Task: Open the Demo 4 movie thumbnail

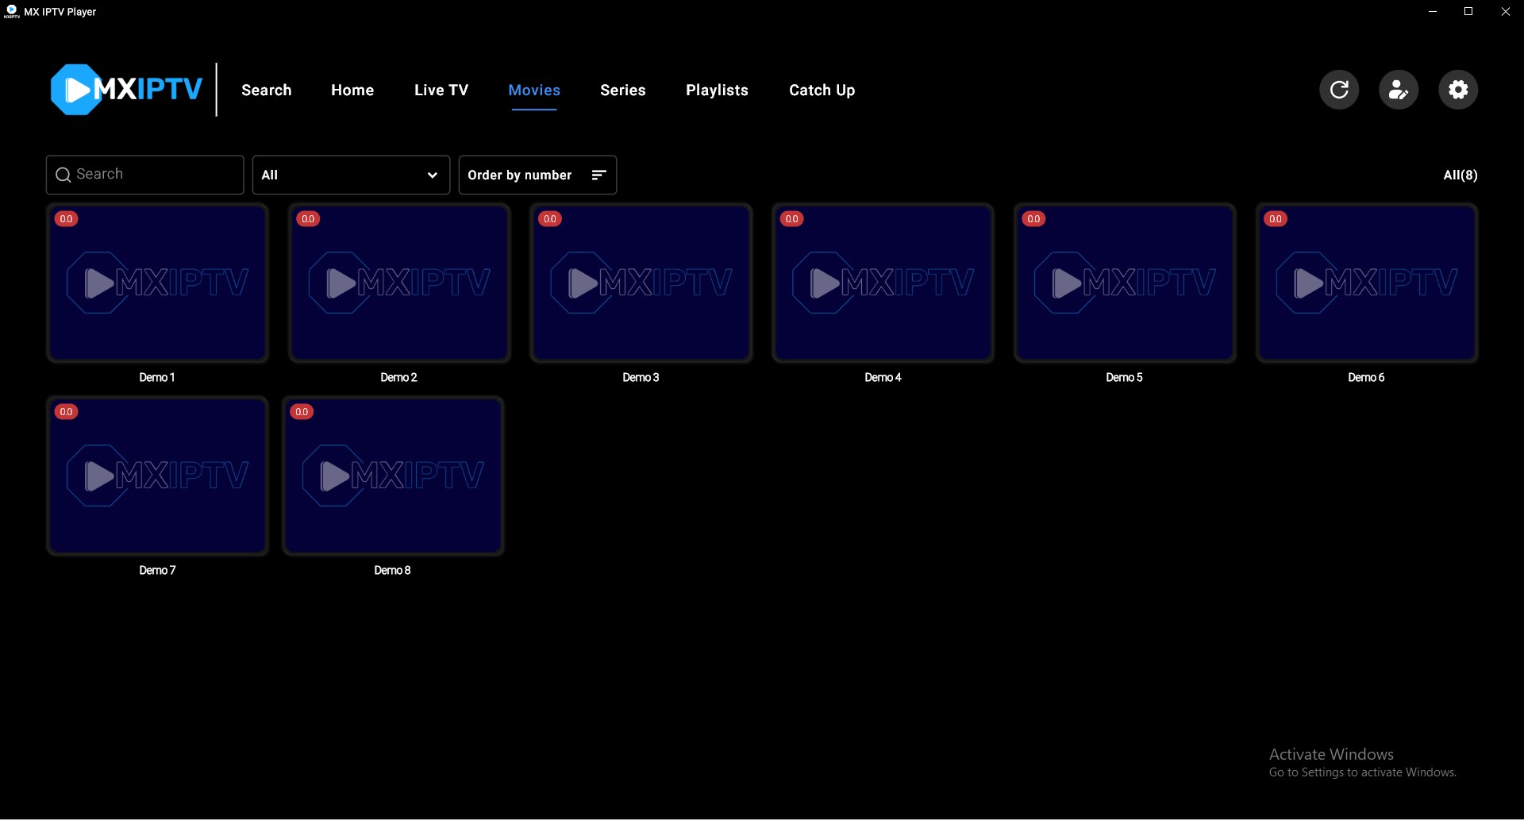Action: (883, 283)
